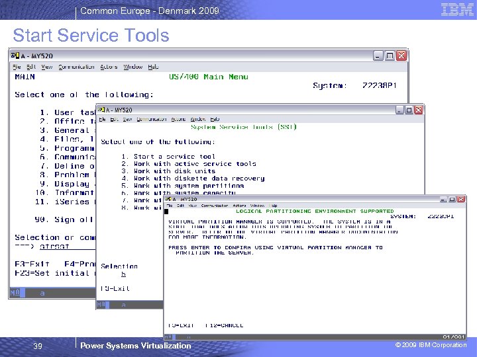
Task: Open Communication menu in SST window
Action: (152, 119)
